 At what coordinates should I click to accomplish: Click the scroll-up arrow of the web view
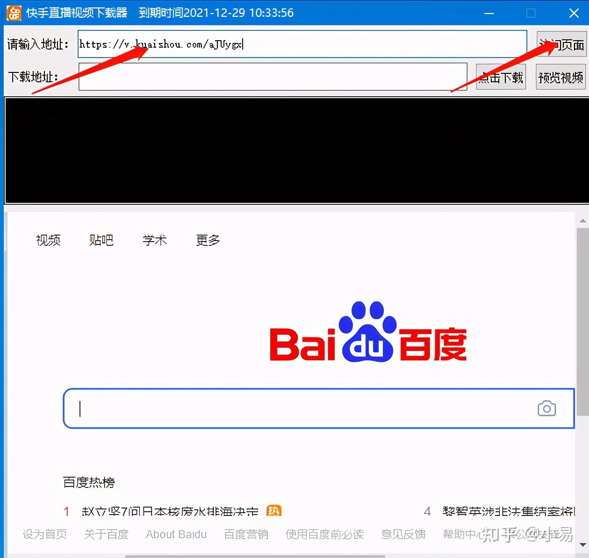click(x=582, y=221)
